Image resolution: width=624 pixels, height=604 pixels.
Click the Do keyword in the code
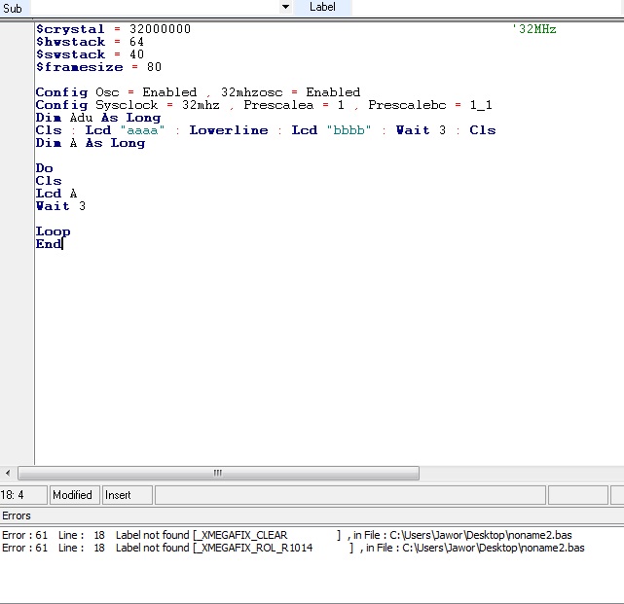point(44,168)
